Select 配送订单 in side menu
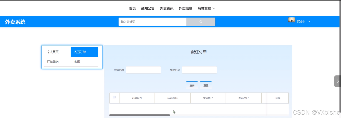341x118 pixels. (x=84, y=52)
